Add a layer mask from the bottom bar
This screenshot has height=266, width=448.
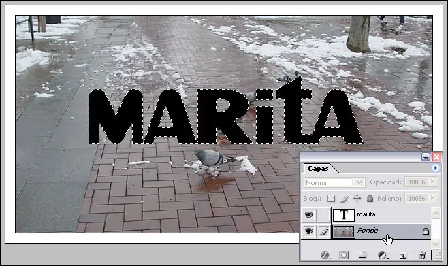[344, 255]
